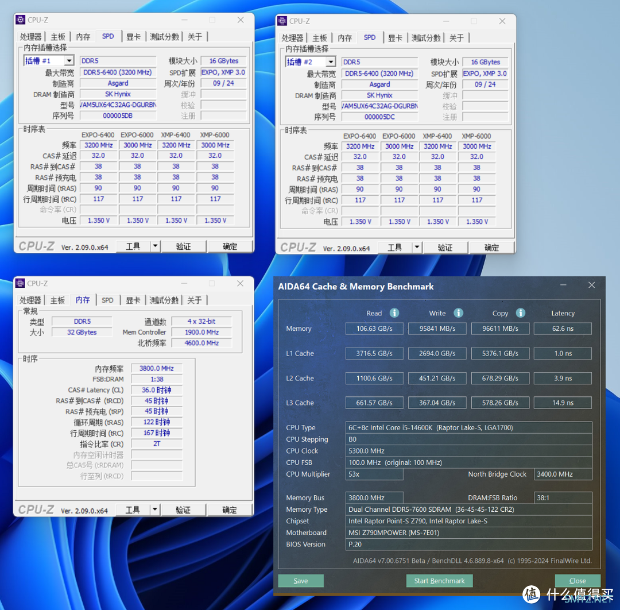Open 处理器 tab in slot #1 CPU-Z window
620x610 pixels.
(x=30, y=37)
